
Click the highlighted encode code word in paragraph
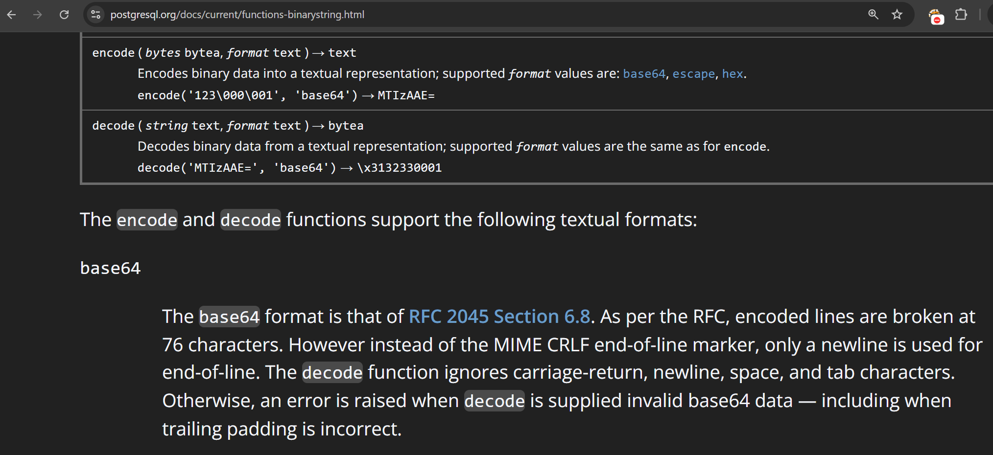tap(147, 220)
